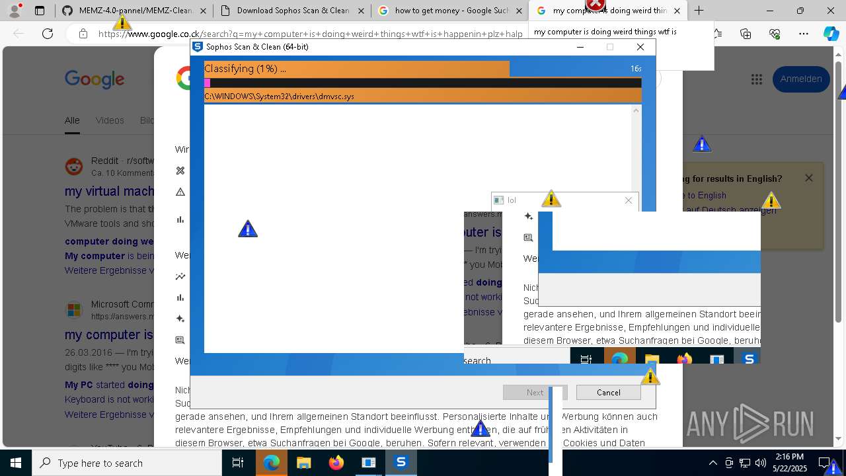
Task: Open the Copilot sidebar icon
Action: tap(831, 34)
